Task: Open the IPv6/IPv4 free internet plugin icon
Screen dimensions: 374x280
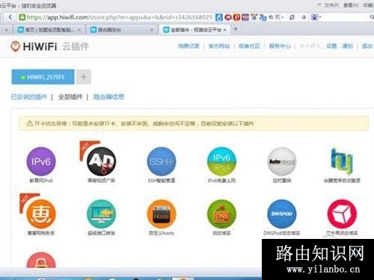Action: coord(221,161)
